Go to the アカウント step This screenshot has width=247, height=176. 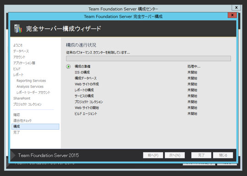[19, 57]
